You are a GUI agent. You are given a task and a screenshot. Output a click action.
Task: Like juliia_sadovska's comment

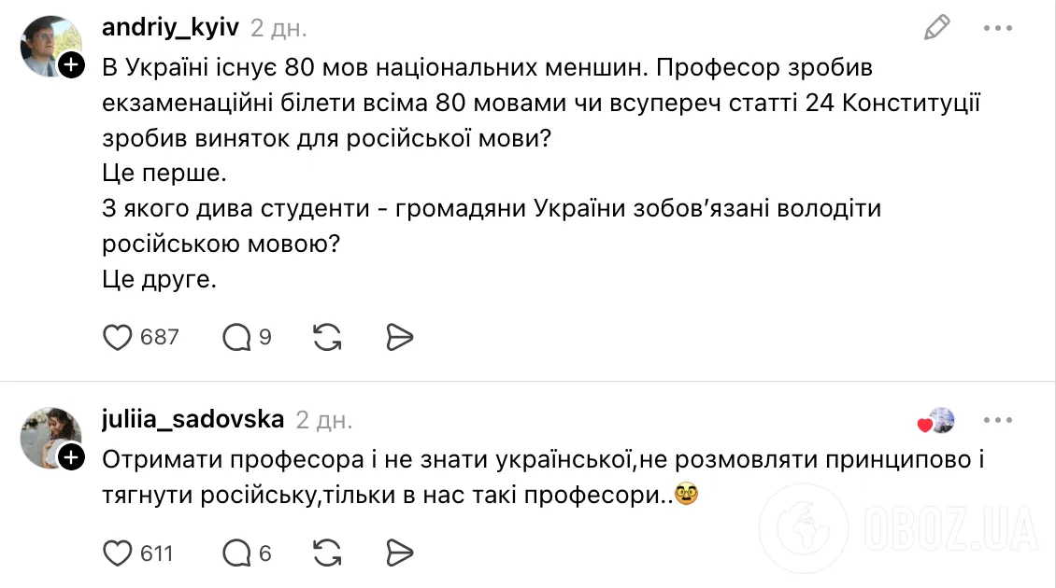(x=120, y=553)
